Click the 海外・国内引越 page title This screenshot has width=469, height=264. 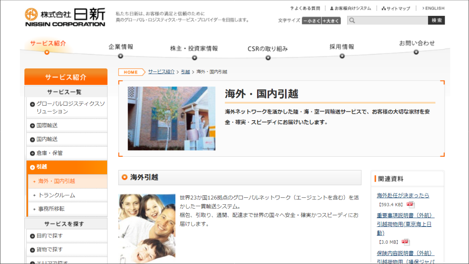pyautogui.click(x=262, y=94)
